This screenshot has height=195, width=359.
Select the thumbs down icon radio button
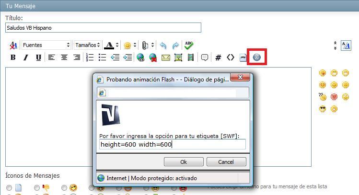(x=36, y=188)
